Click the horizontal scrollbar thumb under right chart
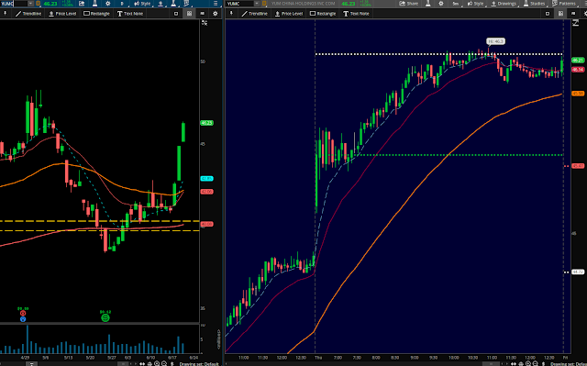Viewport: 587px width, 366px height. pos(491,364)
